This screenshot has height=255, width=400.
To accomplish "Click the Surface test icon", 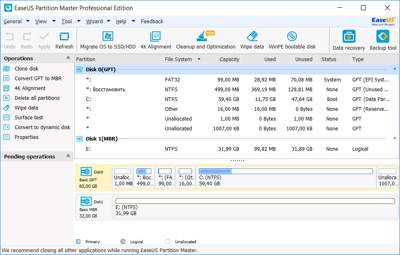I will (7, 117).
